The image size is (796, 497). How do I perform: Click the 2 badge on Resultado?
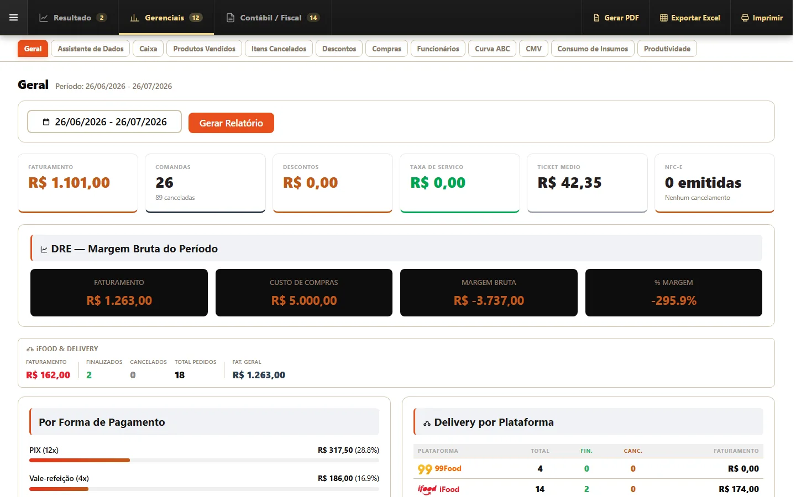click(x=102, y=18)
